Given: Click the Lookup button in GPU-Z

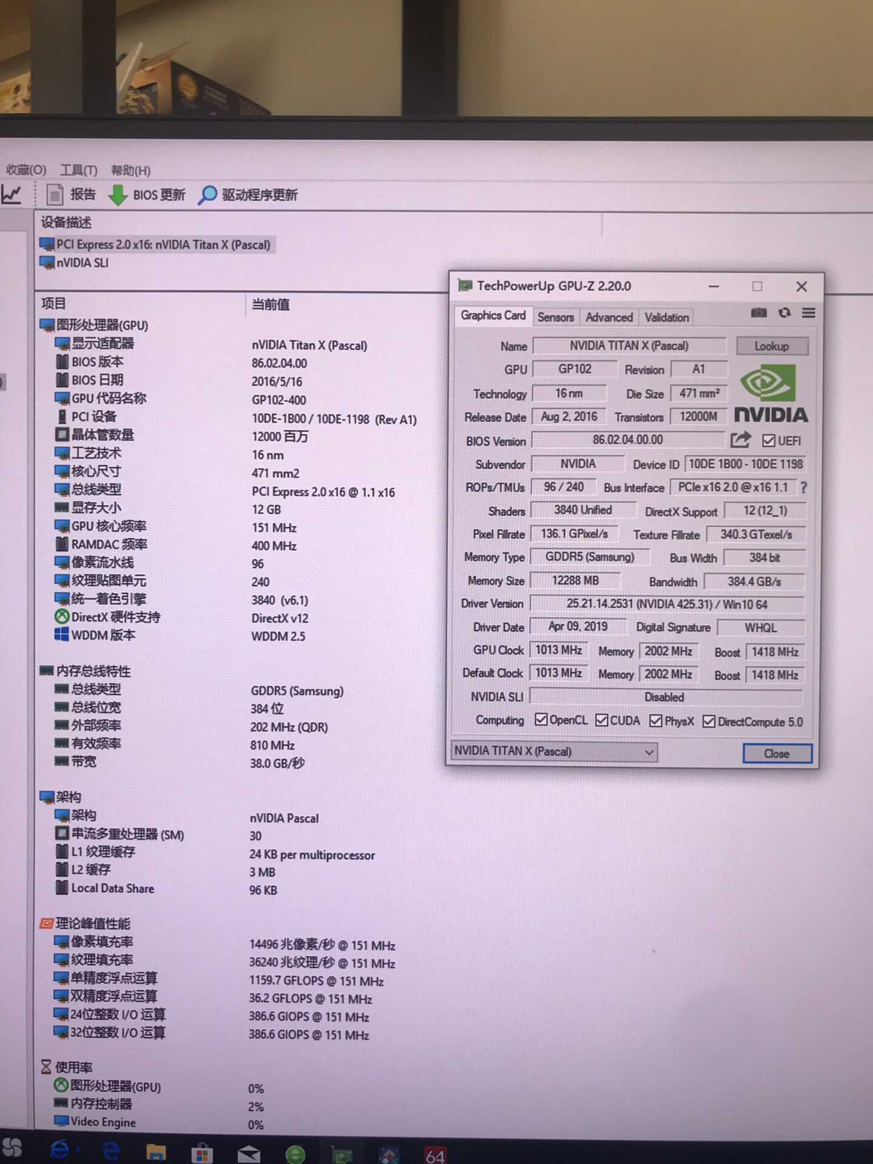Looking at the screenshot, I should [772, 346].
